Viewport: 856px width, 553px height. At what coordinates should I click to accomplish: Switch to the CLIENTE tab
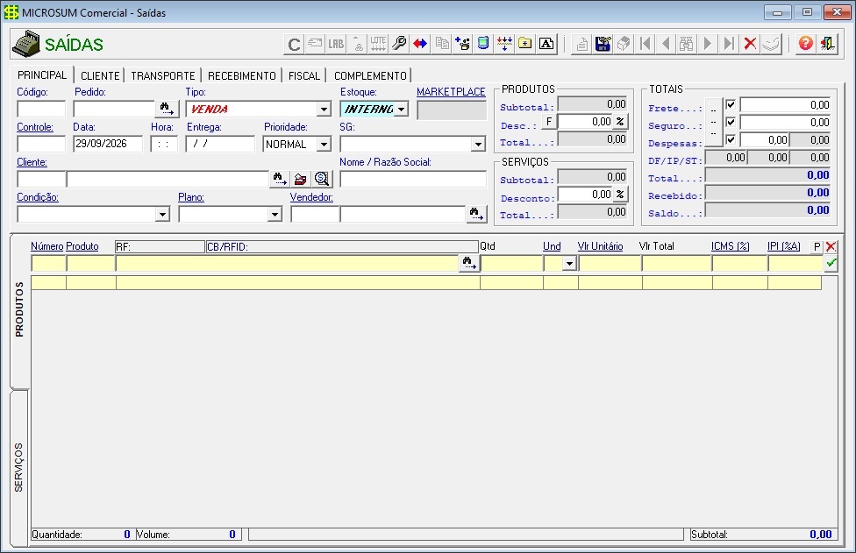click(100, 75)
